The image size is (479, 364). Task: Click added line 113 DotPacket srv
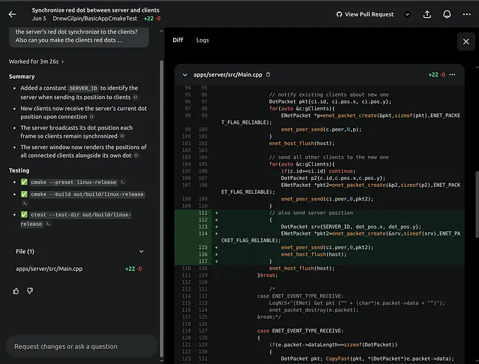(x=351, y=226)
